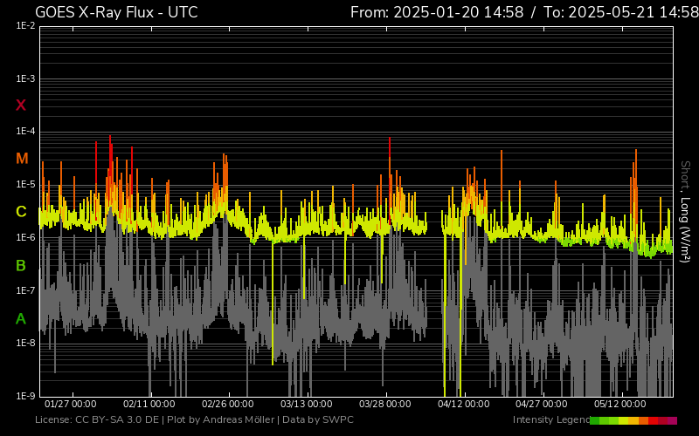Click the red X flare class label
This screenshot has width=699, height=436.
pos(21,106)
